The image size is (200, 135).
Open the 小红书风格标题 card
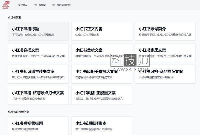pos(38,31)
